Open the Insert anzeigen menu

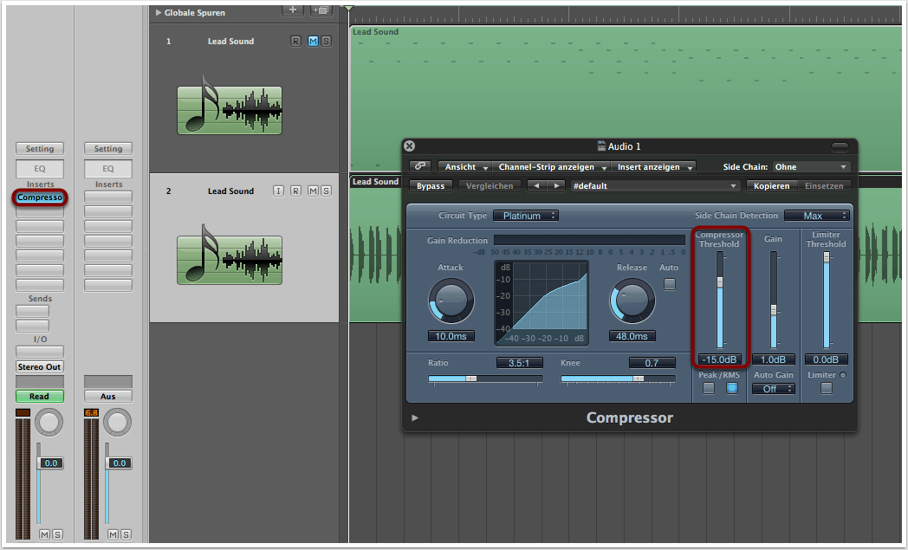point(654,166)
